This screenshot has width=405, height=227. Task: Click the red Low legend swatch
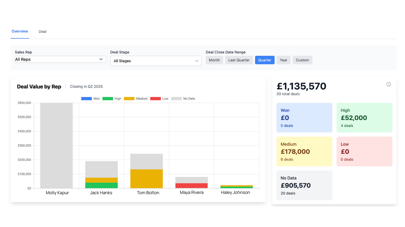(155, 99)
